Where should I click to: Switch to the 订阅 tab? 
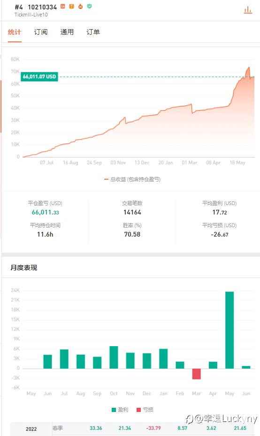41,32
